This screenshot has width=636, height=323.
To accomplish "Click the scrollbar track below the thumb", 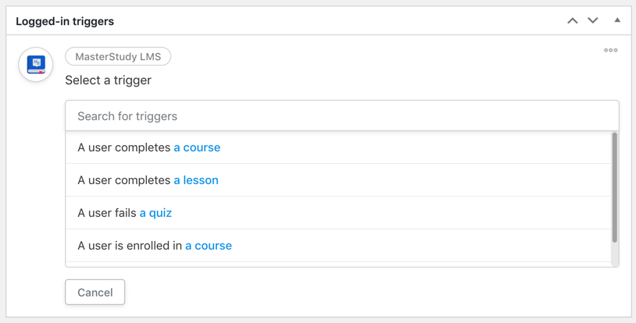I will [614, 254].
